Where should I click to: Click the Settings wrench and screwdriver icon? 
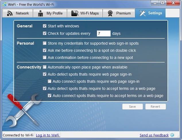[142, 13]
